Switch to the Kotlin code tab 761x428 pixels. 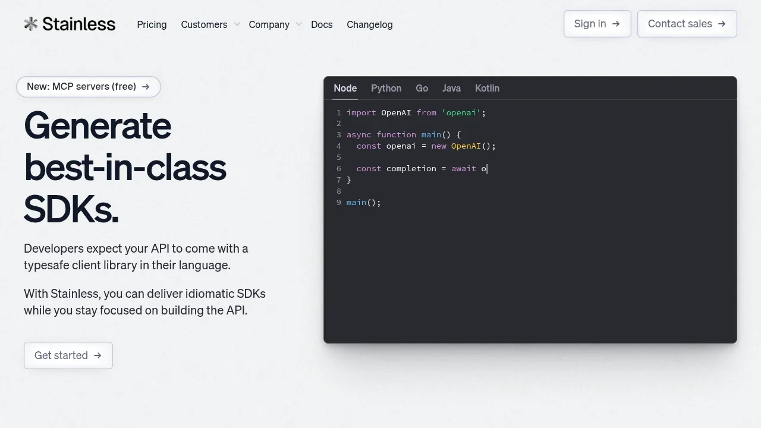click(x=488, y=88)
